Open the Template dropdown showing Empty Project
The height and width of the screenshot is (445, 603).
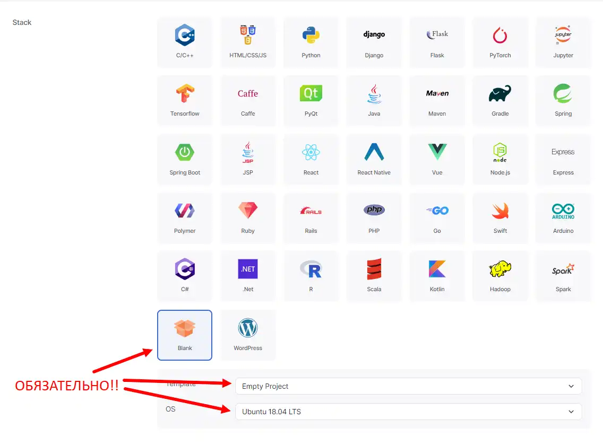coord(408,386)
